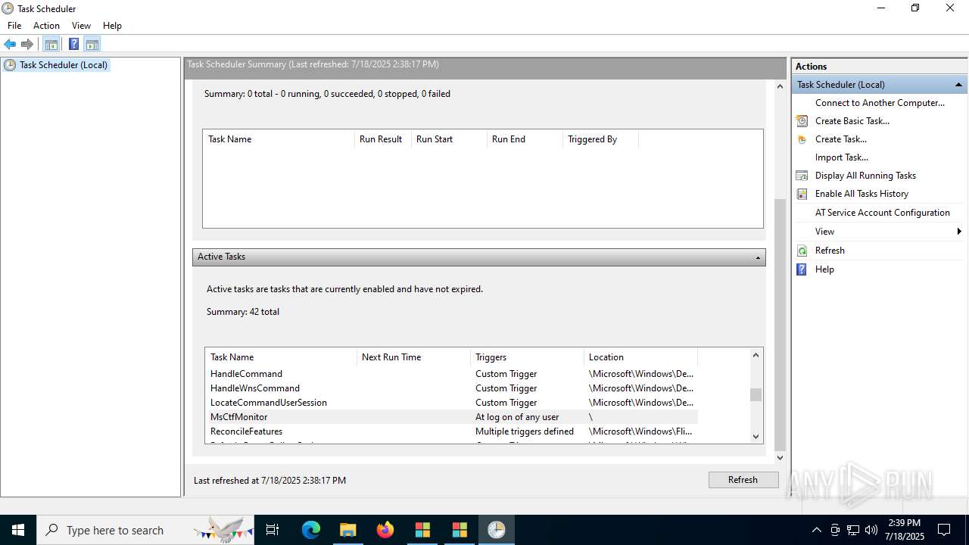Click 'Multiple triggers defined' trigger cell

coord(525,431)
